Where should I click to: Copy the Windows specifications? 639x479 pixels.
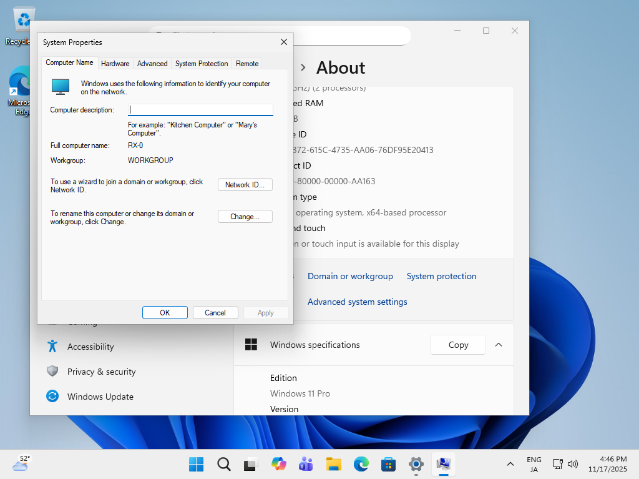(x=458, y=345)
